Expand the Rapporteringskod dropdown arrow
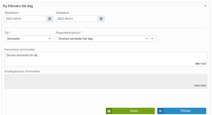The height and width of the screenshot is (115, 212). coord(152,39)
